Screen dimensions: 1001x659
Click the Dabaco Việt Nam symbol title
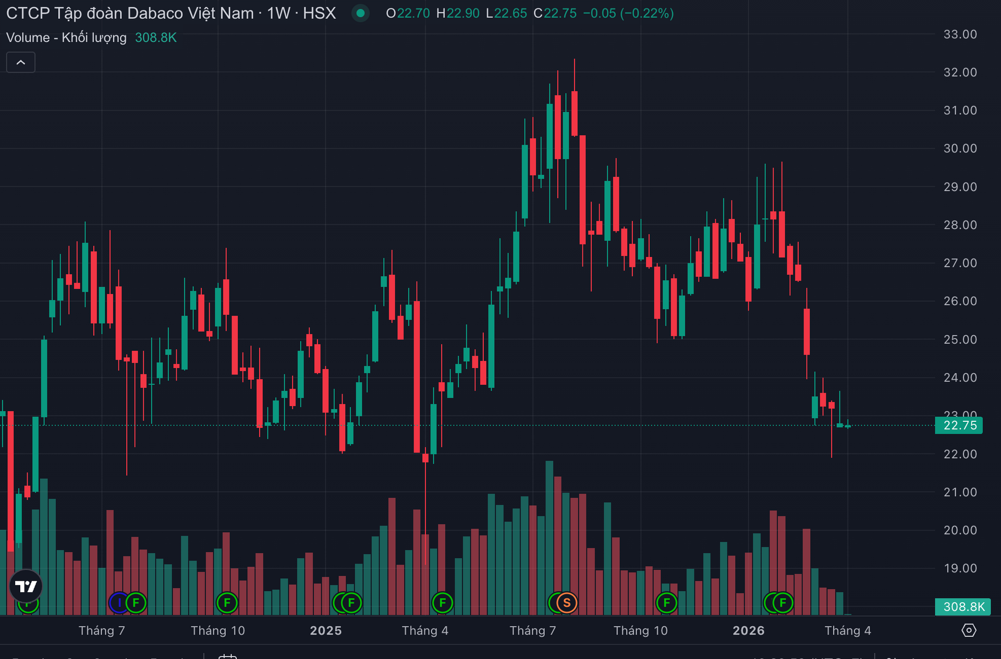129,13
